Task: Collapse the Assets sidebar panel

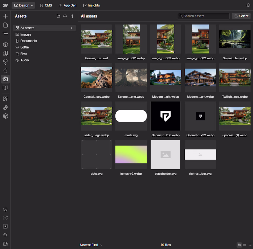Action: point(72,16)
